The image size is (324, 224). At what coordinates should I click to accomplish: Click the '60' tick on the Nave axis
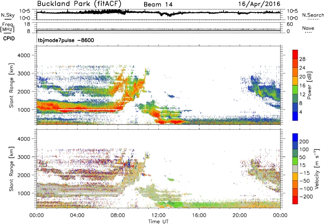(290, 24)
